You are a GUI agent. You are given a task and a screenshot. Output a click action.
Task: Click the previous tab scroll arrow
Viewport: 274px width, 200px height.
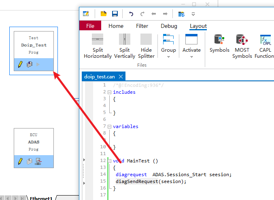click(8, 198)
